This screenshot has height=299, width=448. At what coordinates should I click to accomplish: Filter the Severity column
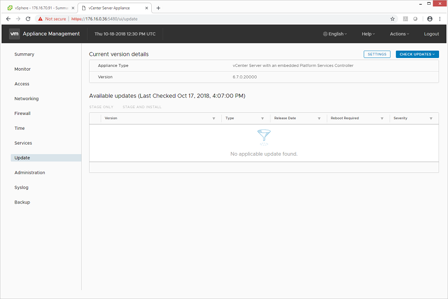(x=431, y=118)
